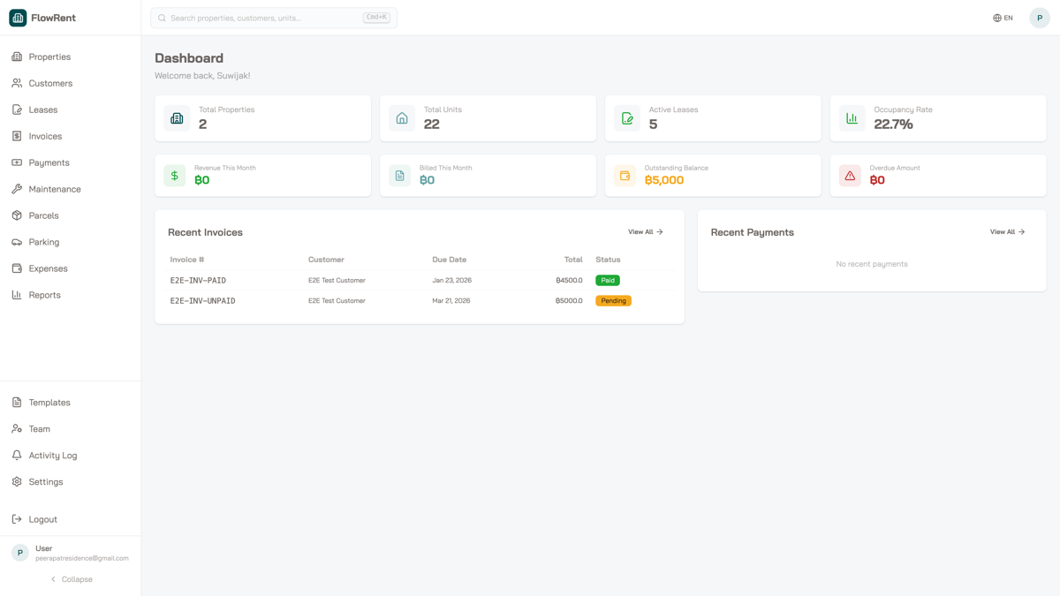Click the Reports bar-chart icon
1060x596 pixels.
click(x=16, y=295)
